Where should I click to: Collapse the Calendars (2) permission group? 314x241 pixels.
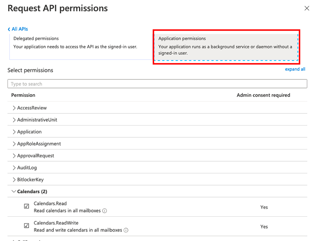[157, 191]
